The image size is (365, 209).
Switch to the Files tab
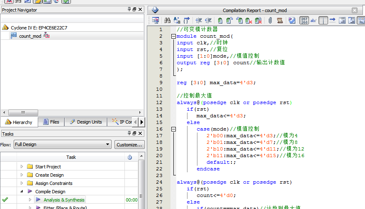tap(50, 122)
